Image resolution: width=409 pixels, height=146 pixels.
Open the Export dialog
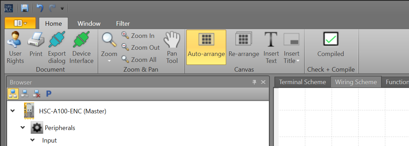pyautogui.click(x=56, y=48)
